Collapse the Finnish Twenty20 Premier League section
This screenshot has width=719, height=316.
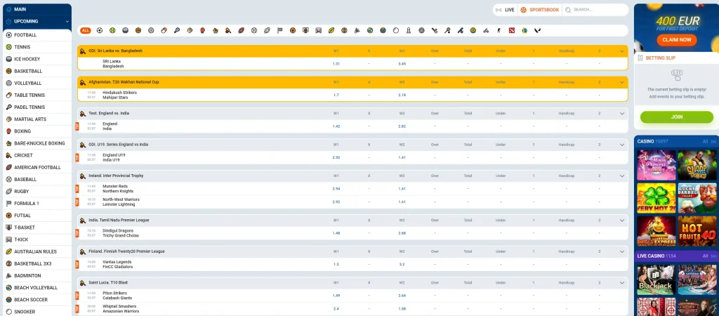coord(622,251)
